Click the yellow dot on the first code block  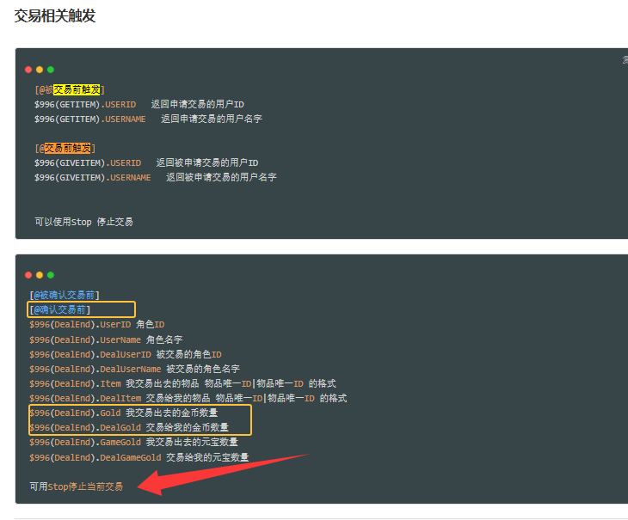[40, 69]
